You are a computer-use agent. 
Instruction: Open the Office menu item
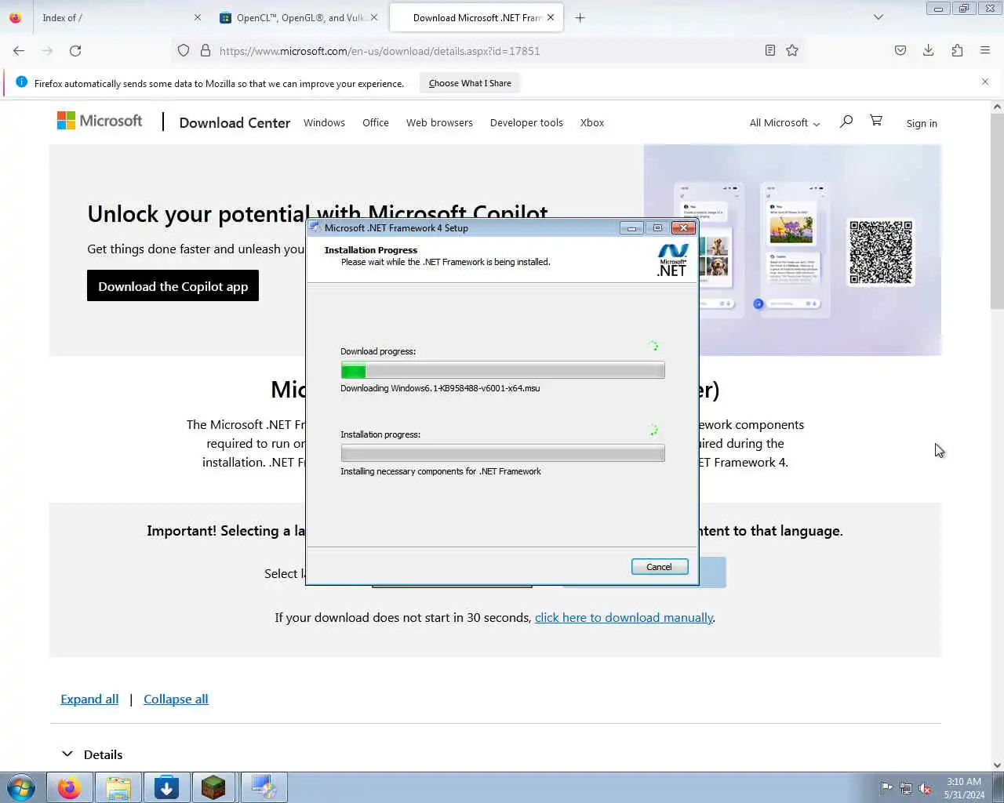pyautogui.click(x=376, y=123)
